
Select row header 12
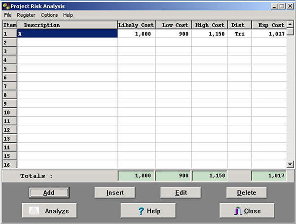(10, 130)
